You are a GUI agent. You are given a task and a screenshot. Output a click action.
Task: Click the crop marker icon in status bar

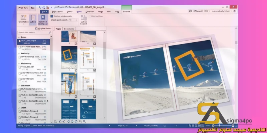(164, 126)
